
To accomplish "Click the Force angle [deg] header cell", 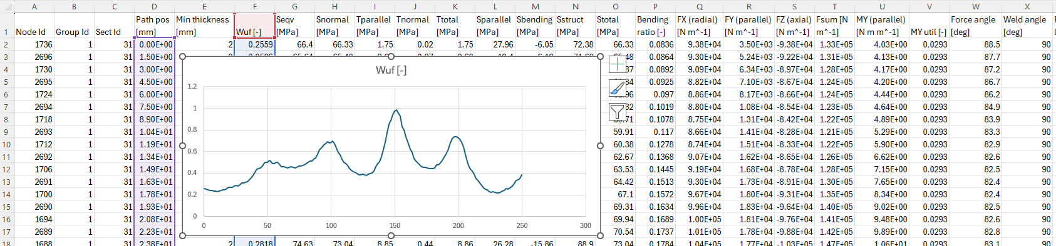I will [976, 26].
